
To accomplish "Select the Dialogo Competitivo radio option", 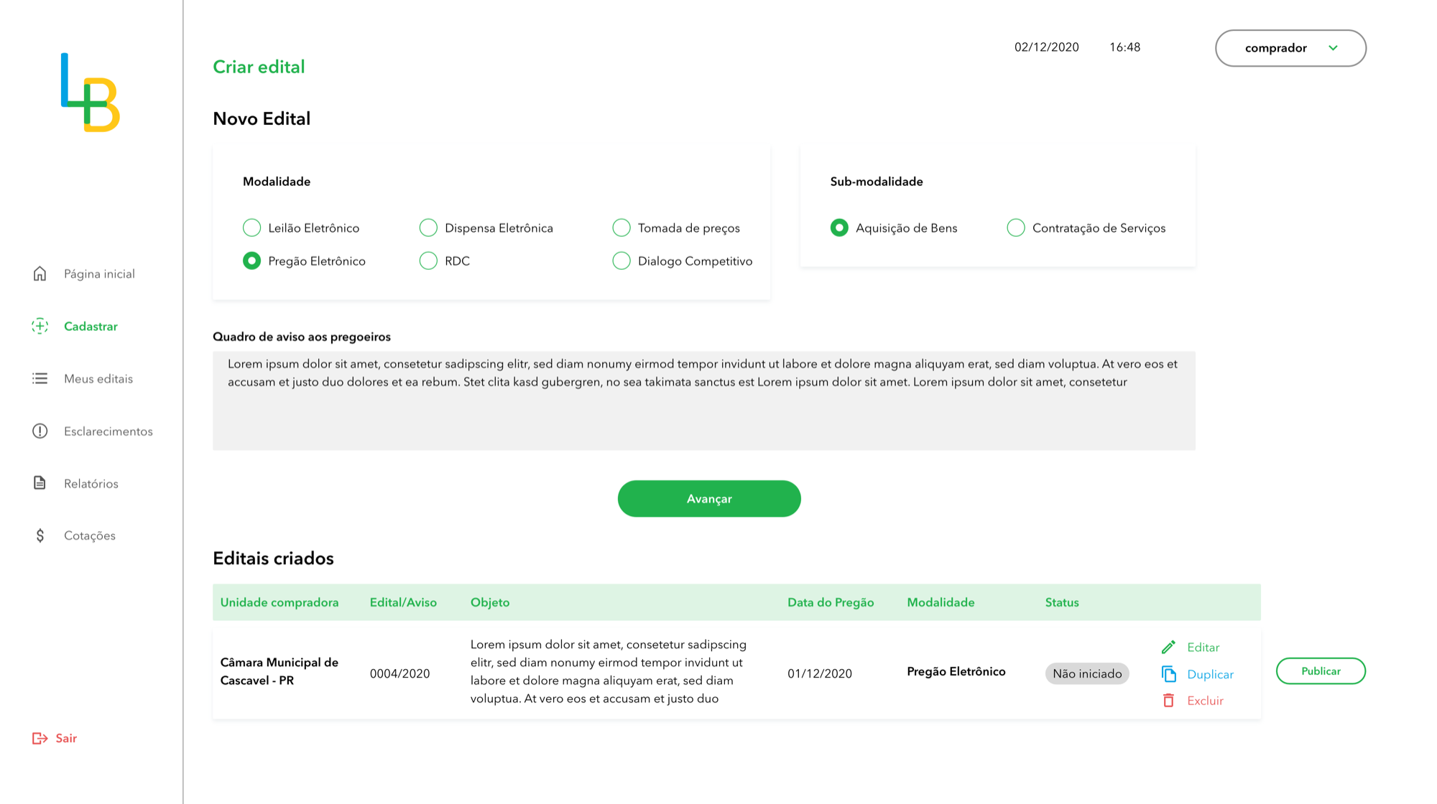I will [622, 261].
